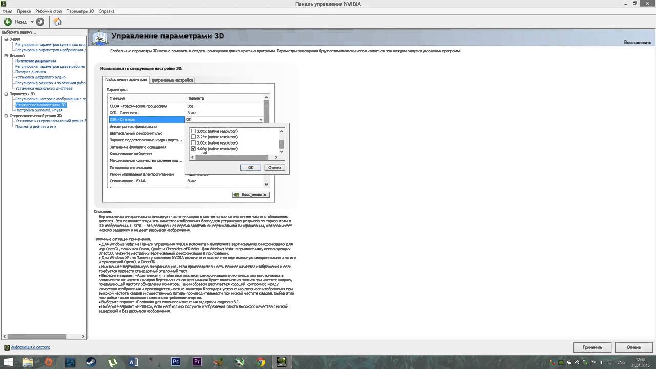The height and width of the screenshot is (369, 656).
Task: Open Изменение разрешения in the task tree
Action: point(35,61)
